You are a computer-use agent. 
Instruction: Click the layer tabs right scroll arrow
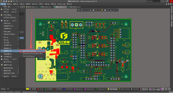coord(35,89)
